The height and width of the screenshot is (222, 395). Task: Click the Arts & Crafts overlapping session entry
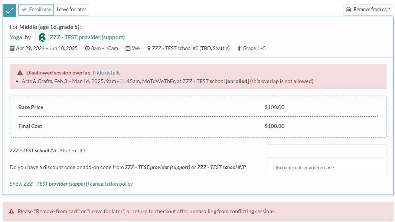123,81
